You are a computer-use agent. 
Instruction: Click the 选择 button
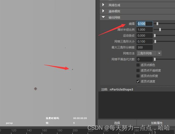(x=117, y=123)
